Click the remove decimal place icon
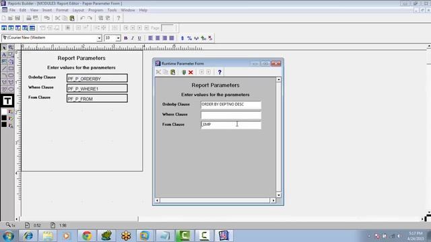This screenshot has height=242, width=431. [x=210, y=38]
